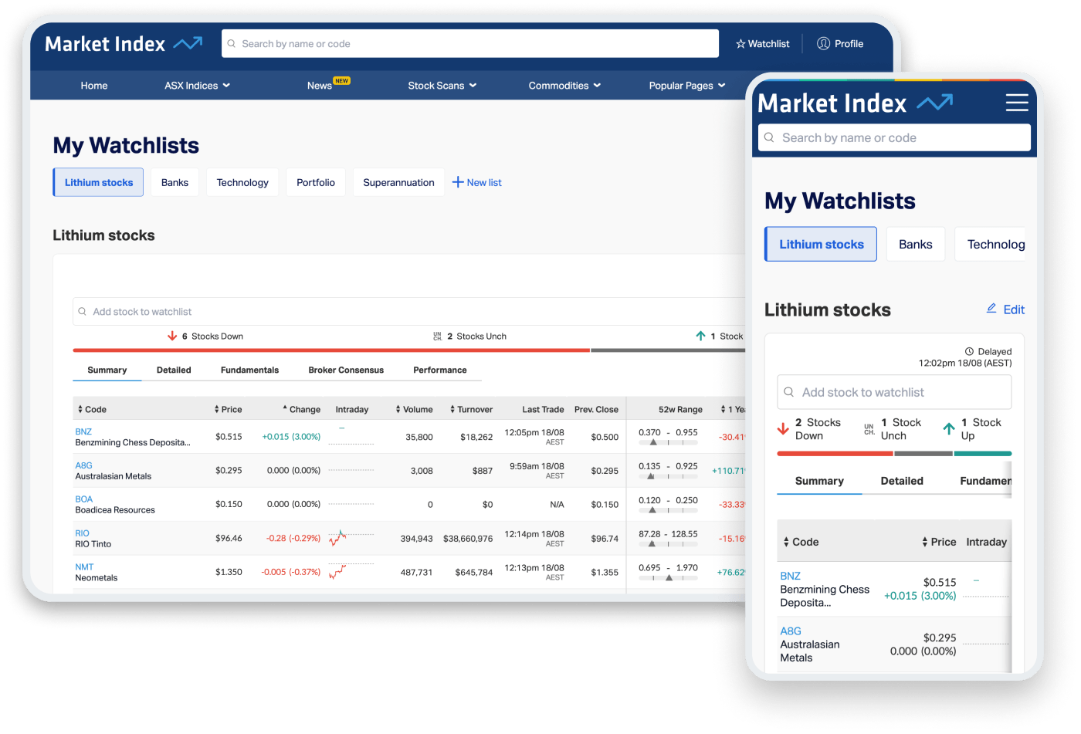Sort by Turnover column in desktop table

point(471,409)
